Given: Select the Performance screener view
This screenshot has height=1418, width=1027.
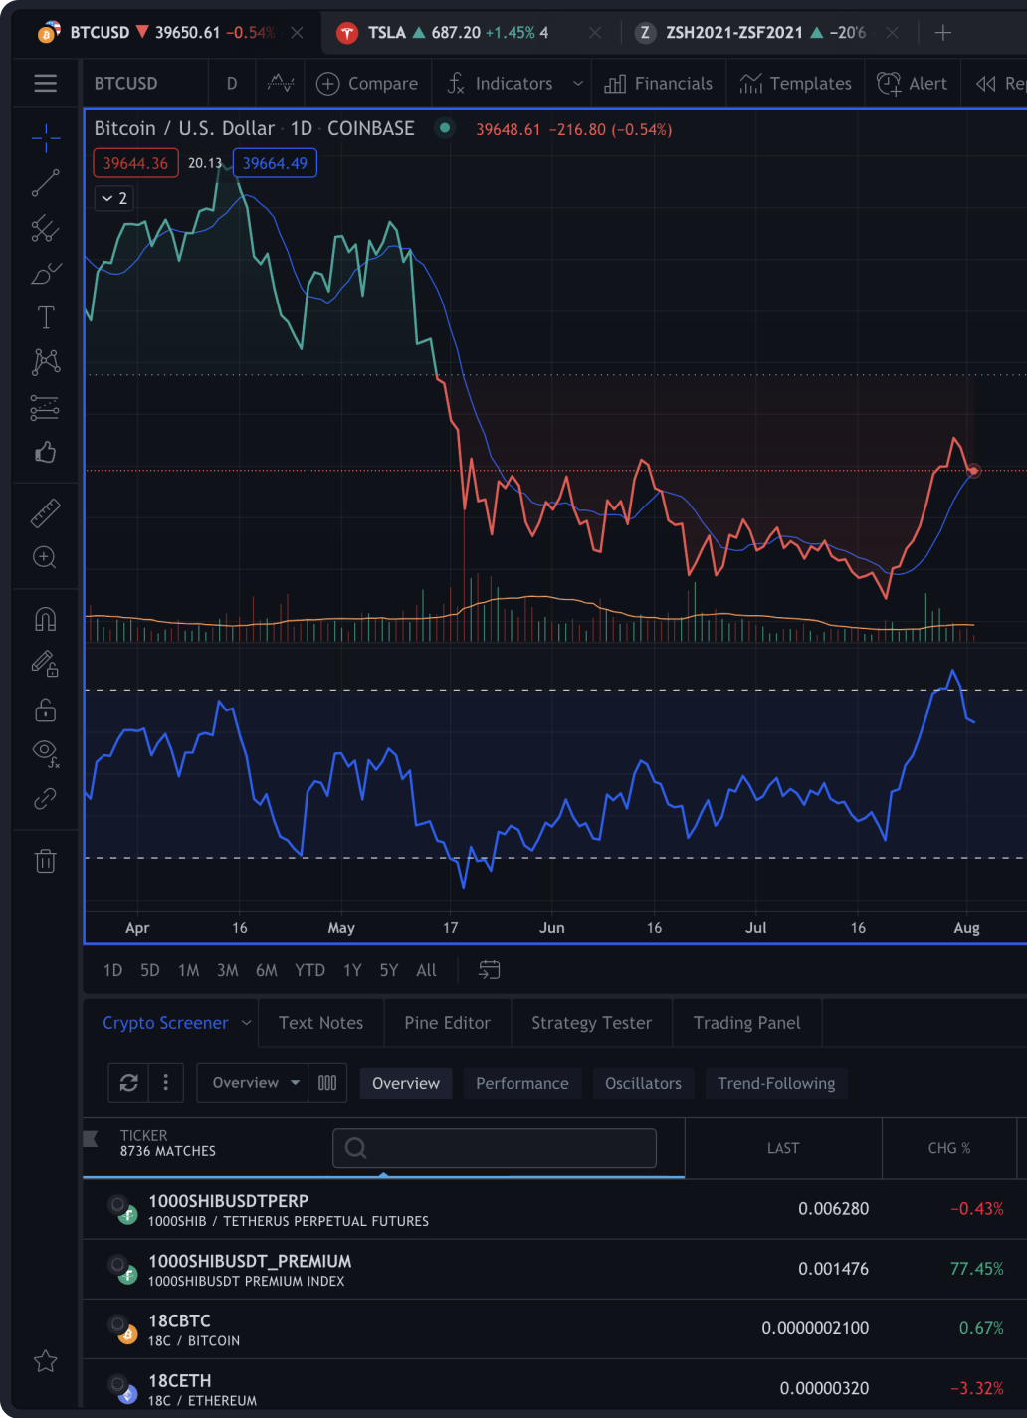Looking at the screenshot, I should coord(522,1083).
